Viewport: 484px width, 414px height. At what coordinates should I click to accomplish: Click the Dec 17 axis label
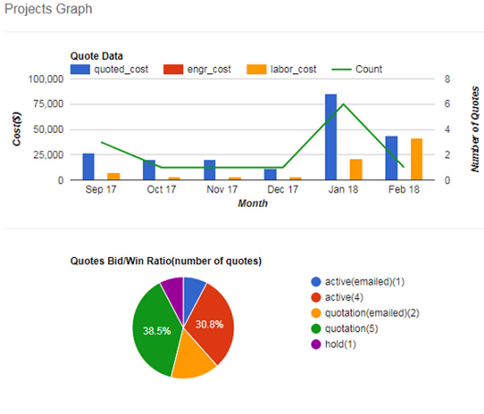pyautogui.click(x=283, y=189)
